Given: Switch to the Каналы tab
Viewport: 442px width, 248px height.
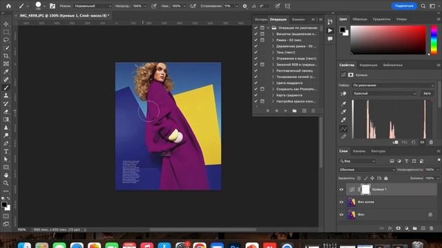Looking at the screenshot, I should pos(359,151).
